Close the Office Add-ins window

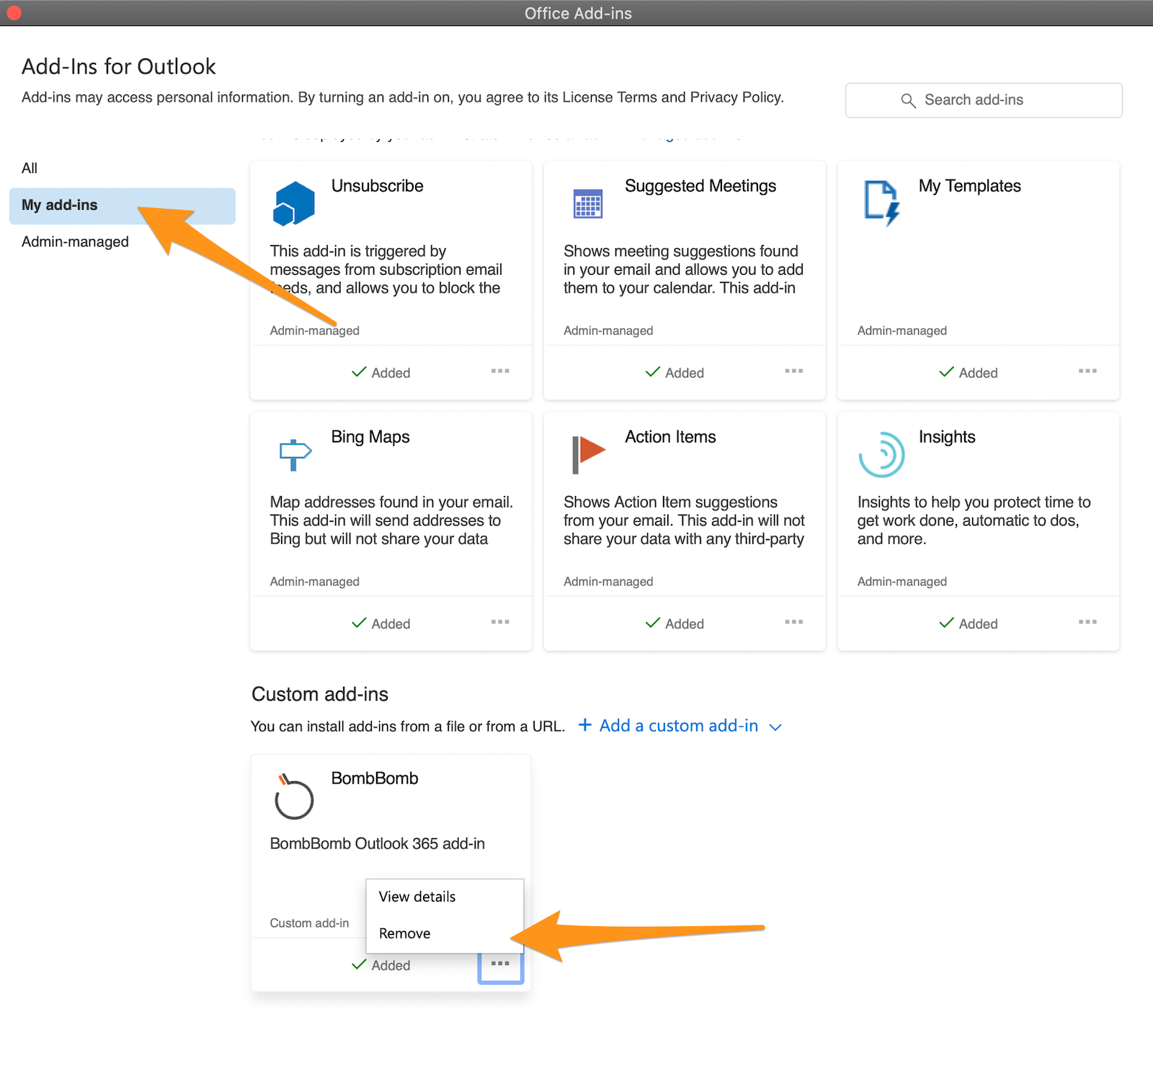13,13
